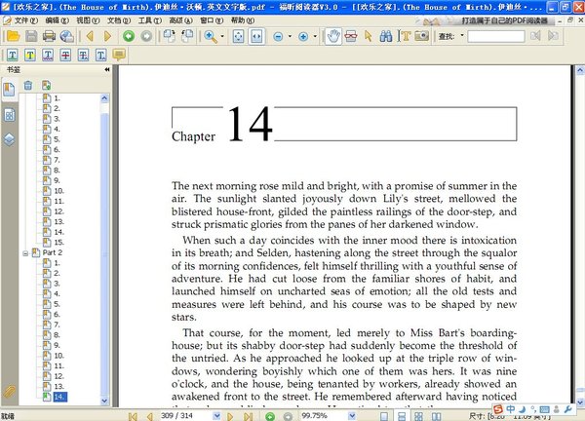Open the 编辑(E) menu
The height and width of the screenshot is (421, 585).
pyautogui.click(x=58, y=20)
